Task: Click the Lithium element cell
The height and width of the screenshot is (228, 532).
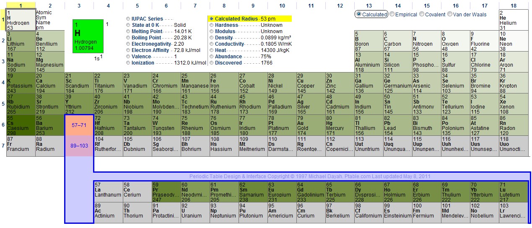Action: pos(21,41)
